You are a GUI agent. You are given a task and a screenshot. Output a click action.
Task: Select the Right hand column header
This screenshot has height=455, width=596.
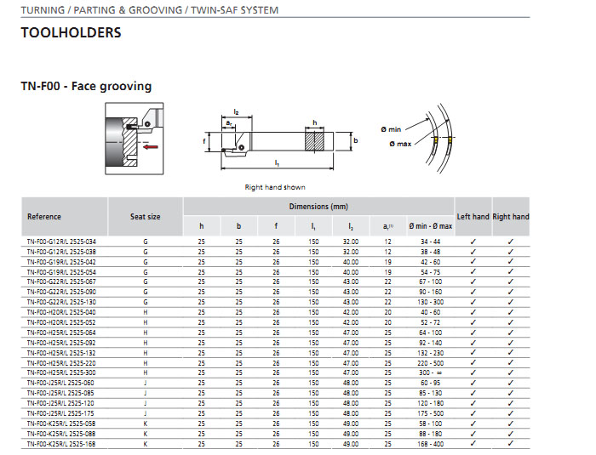click(x=510, y=217)
